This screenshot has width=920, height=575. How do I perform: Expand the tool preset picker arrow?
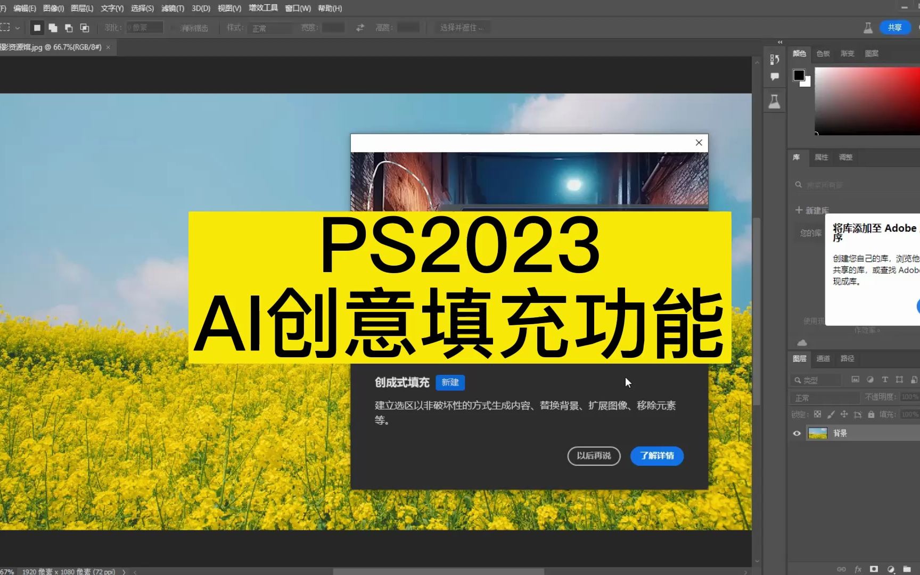click(18, 28)
